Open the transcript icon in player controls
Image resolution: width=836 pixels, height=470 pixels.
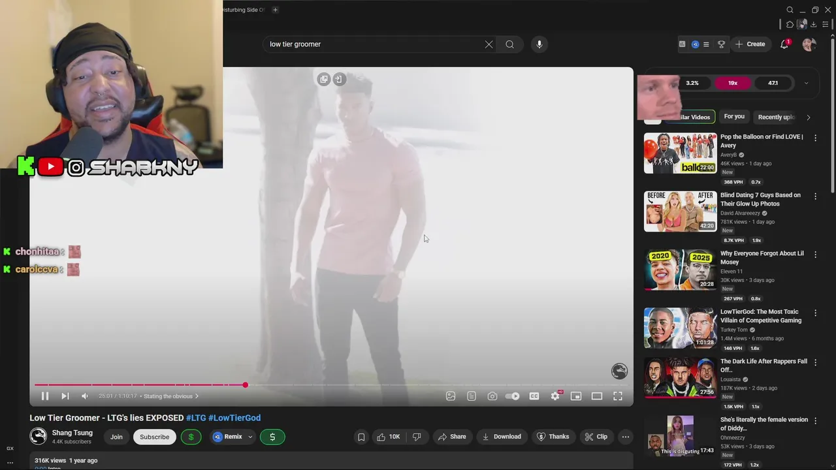tap(472, 396)
